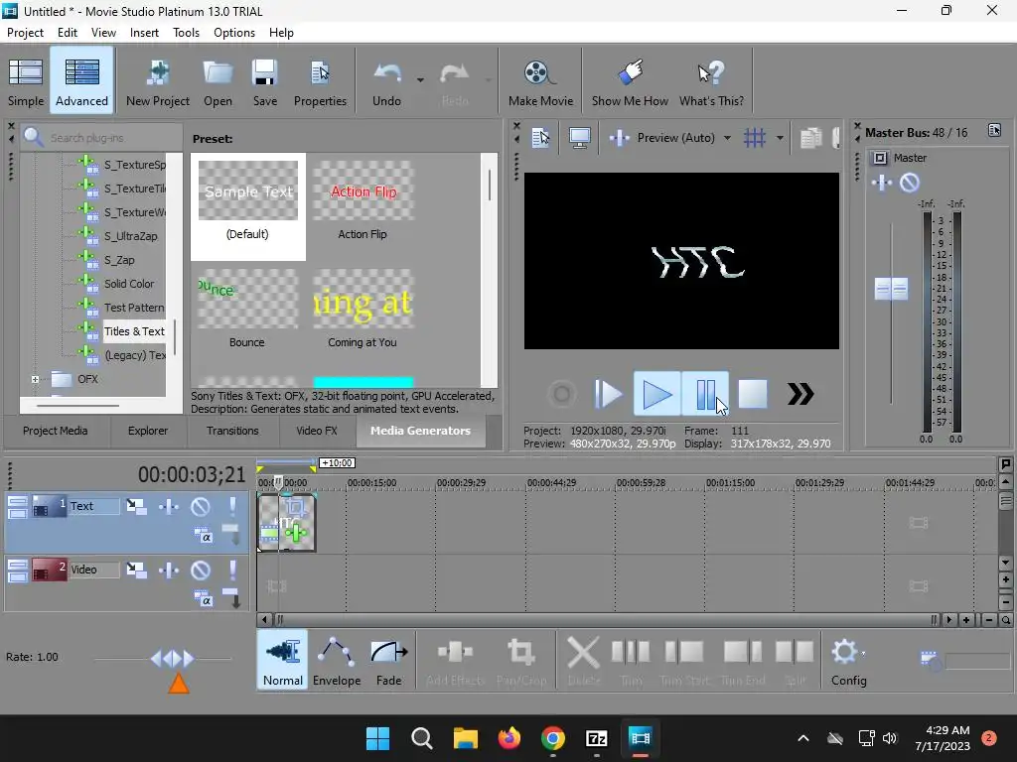Switch to Transitions tab
The width and height of the screenshot is (1017, 762).
232,431
